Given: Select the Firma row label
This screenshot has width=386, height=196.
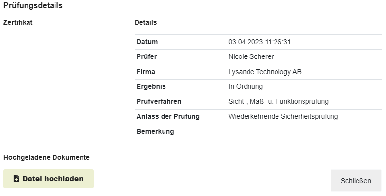Looking at the screenshot, I should [146, 72].
